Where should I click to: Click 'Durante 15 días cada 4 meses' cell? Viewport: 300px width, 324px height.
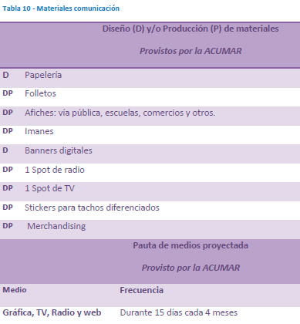[179, 312]
